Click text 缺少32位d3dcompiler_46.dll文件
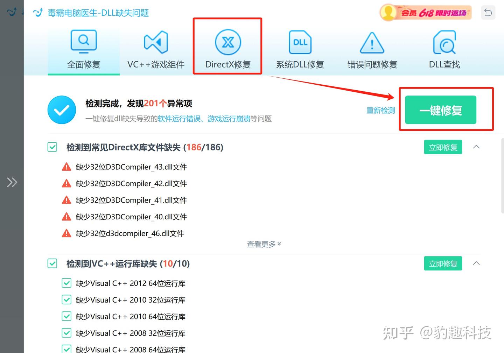 (x=130, y=234)
